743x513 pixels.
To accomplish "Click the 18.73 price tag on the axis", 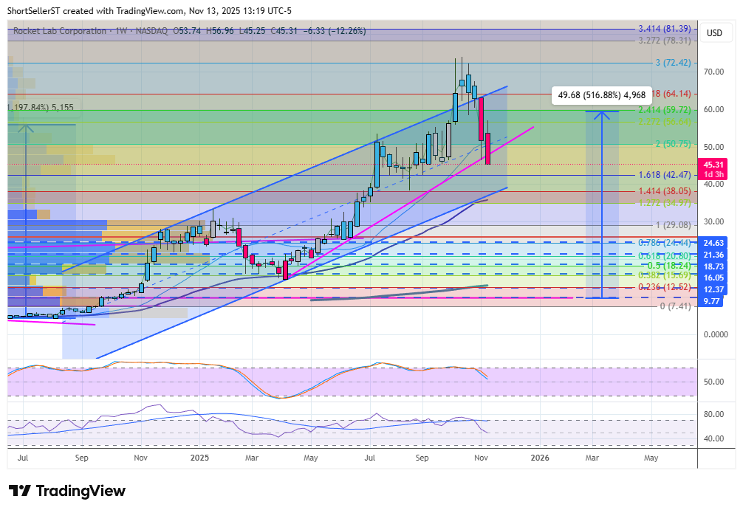I will click(x=713, y=266).
